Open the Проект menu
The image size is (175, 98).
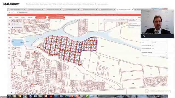16,17
